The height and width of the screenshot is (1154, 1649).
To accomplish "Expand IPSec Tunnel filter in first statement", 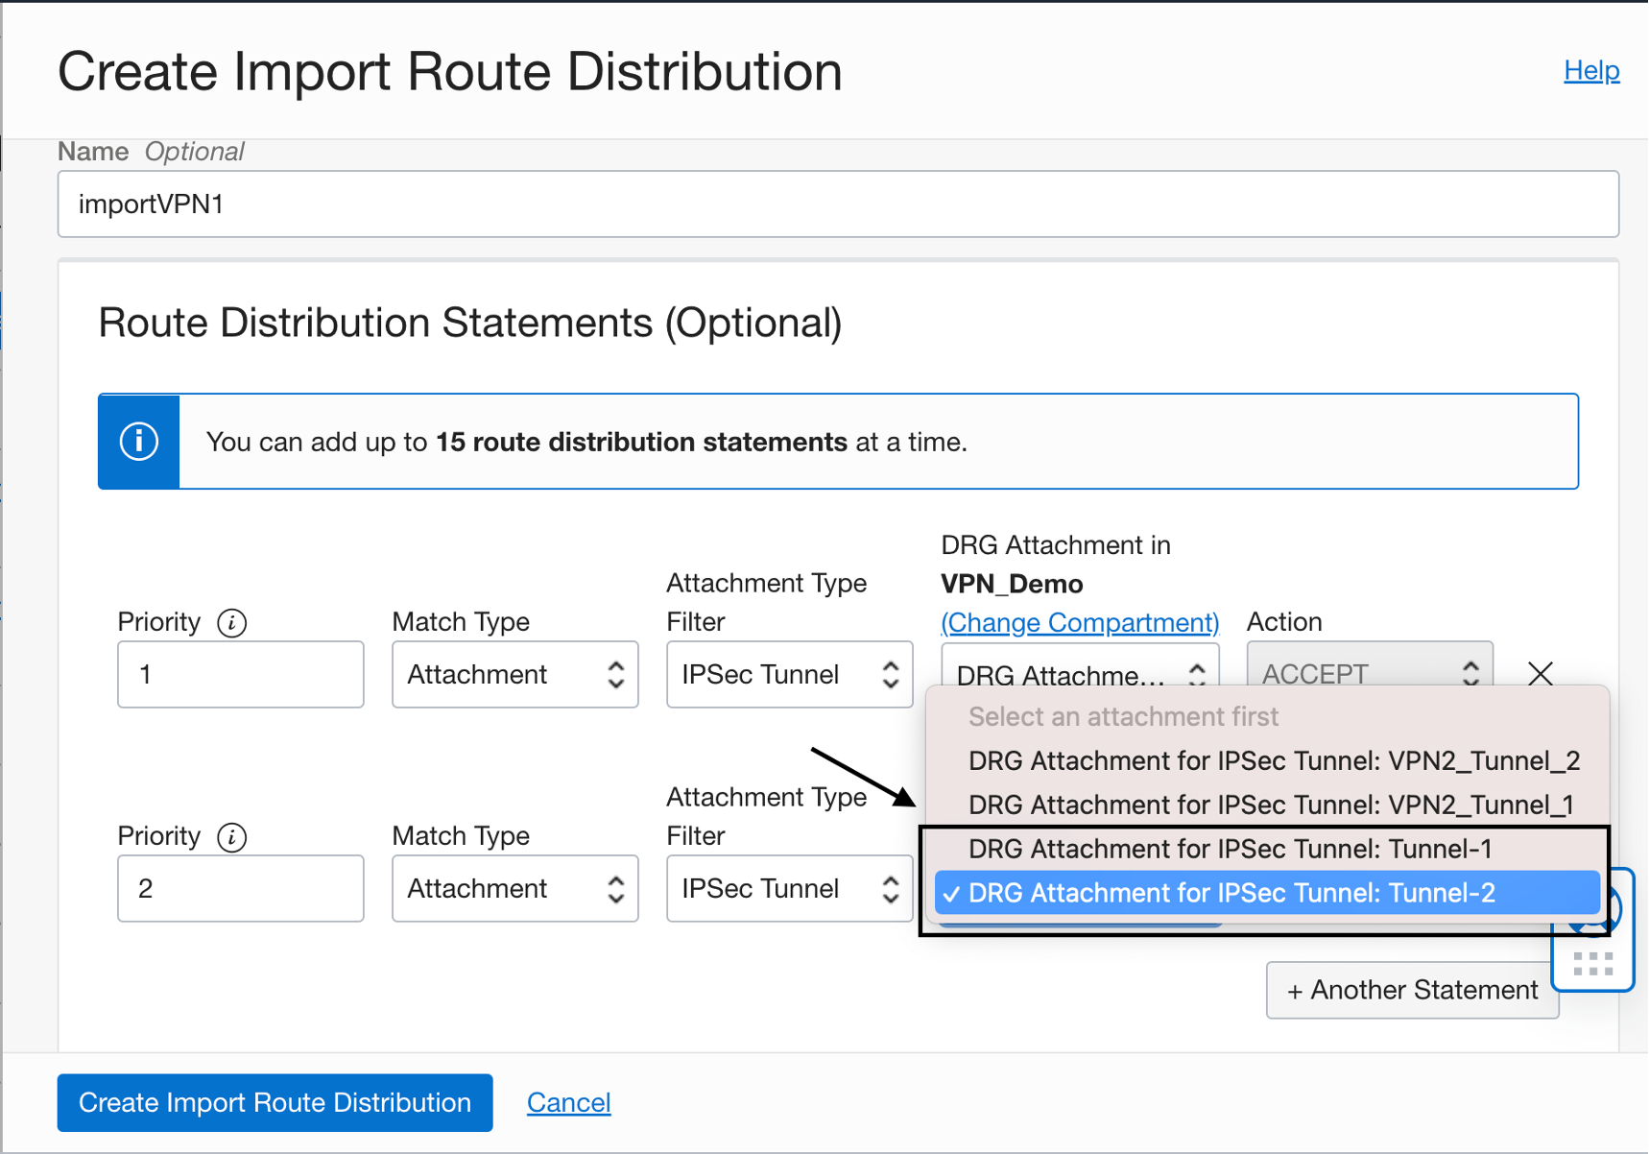I will point(789,675).
